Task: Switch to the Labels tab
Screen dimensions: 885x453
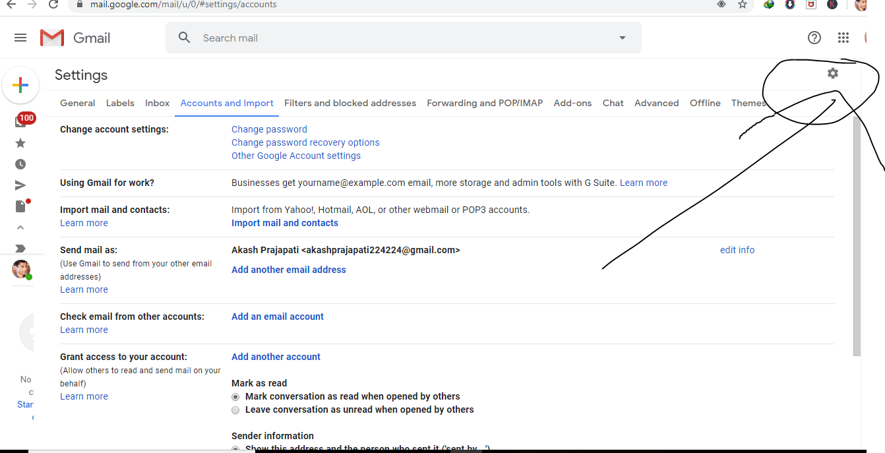Action: (x=120, y=103)
